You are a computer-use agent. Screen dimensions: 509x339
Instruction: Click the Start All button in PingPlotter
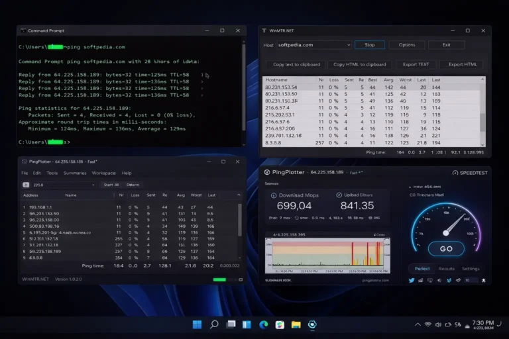pos(111,185)
